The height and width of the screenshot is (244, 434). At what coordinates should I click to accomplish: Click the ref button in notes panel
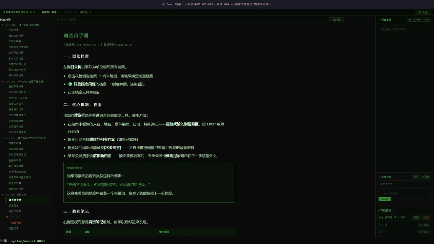click(x=418, y=20)
